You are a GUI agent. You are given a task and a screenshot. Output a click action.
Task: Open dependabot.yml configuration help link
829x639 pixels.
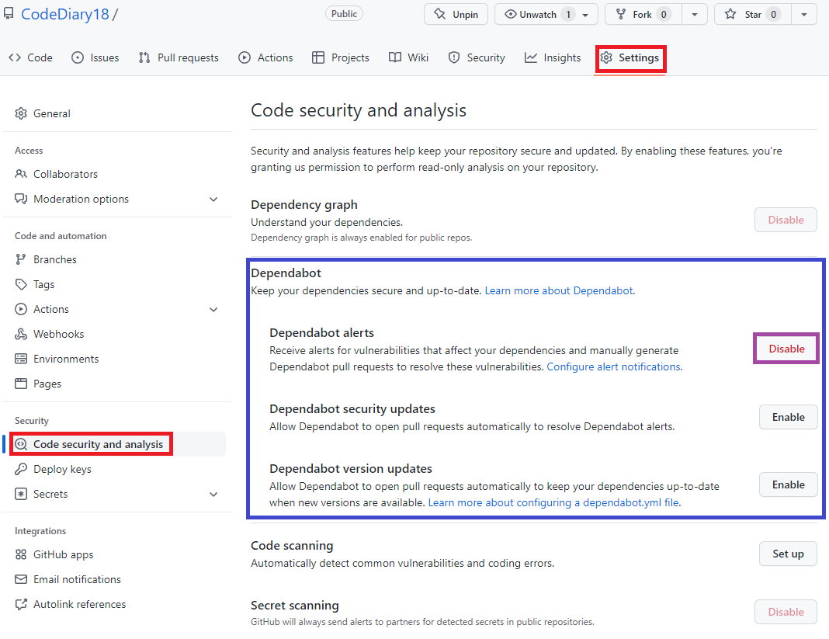point(553,502)
